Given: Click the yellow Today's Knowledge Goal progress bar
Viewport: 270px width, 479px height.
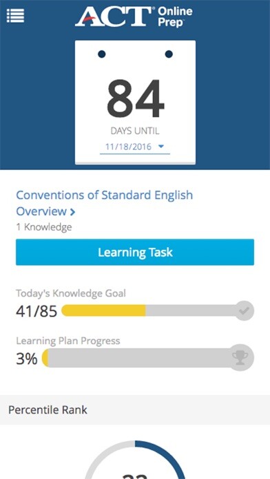Looking at the screenshot, I should click(x=103, y=310).
